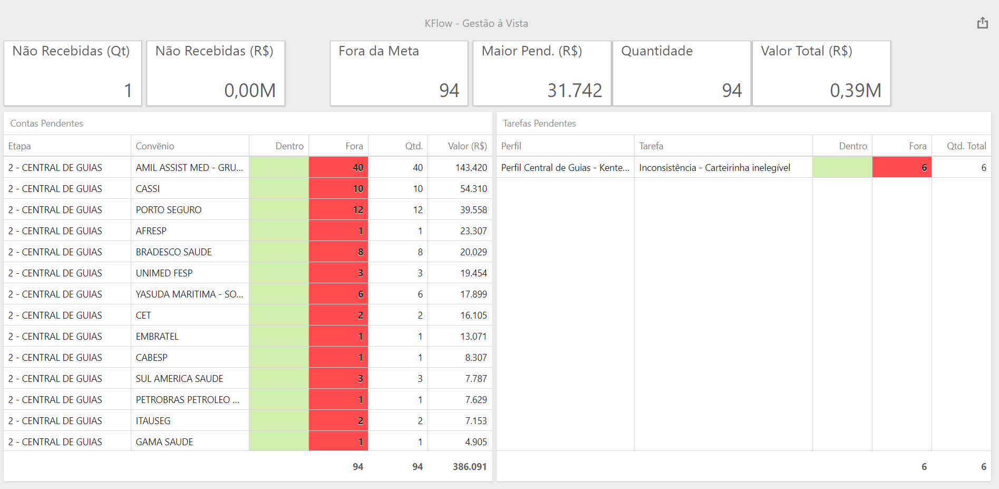Select the Contas Pendentes panel title
Screen dimensions: 999x489
(46, 123)
